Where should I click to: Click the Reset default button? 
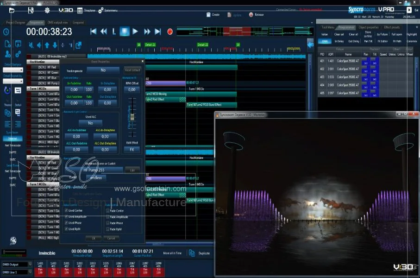point(132,70)
